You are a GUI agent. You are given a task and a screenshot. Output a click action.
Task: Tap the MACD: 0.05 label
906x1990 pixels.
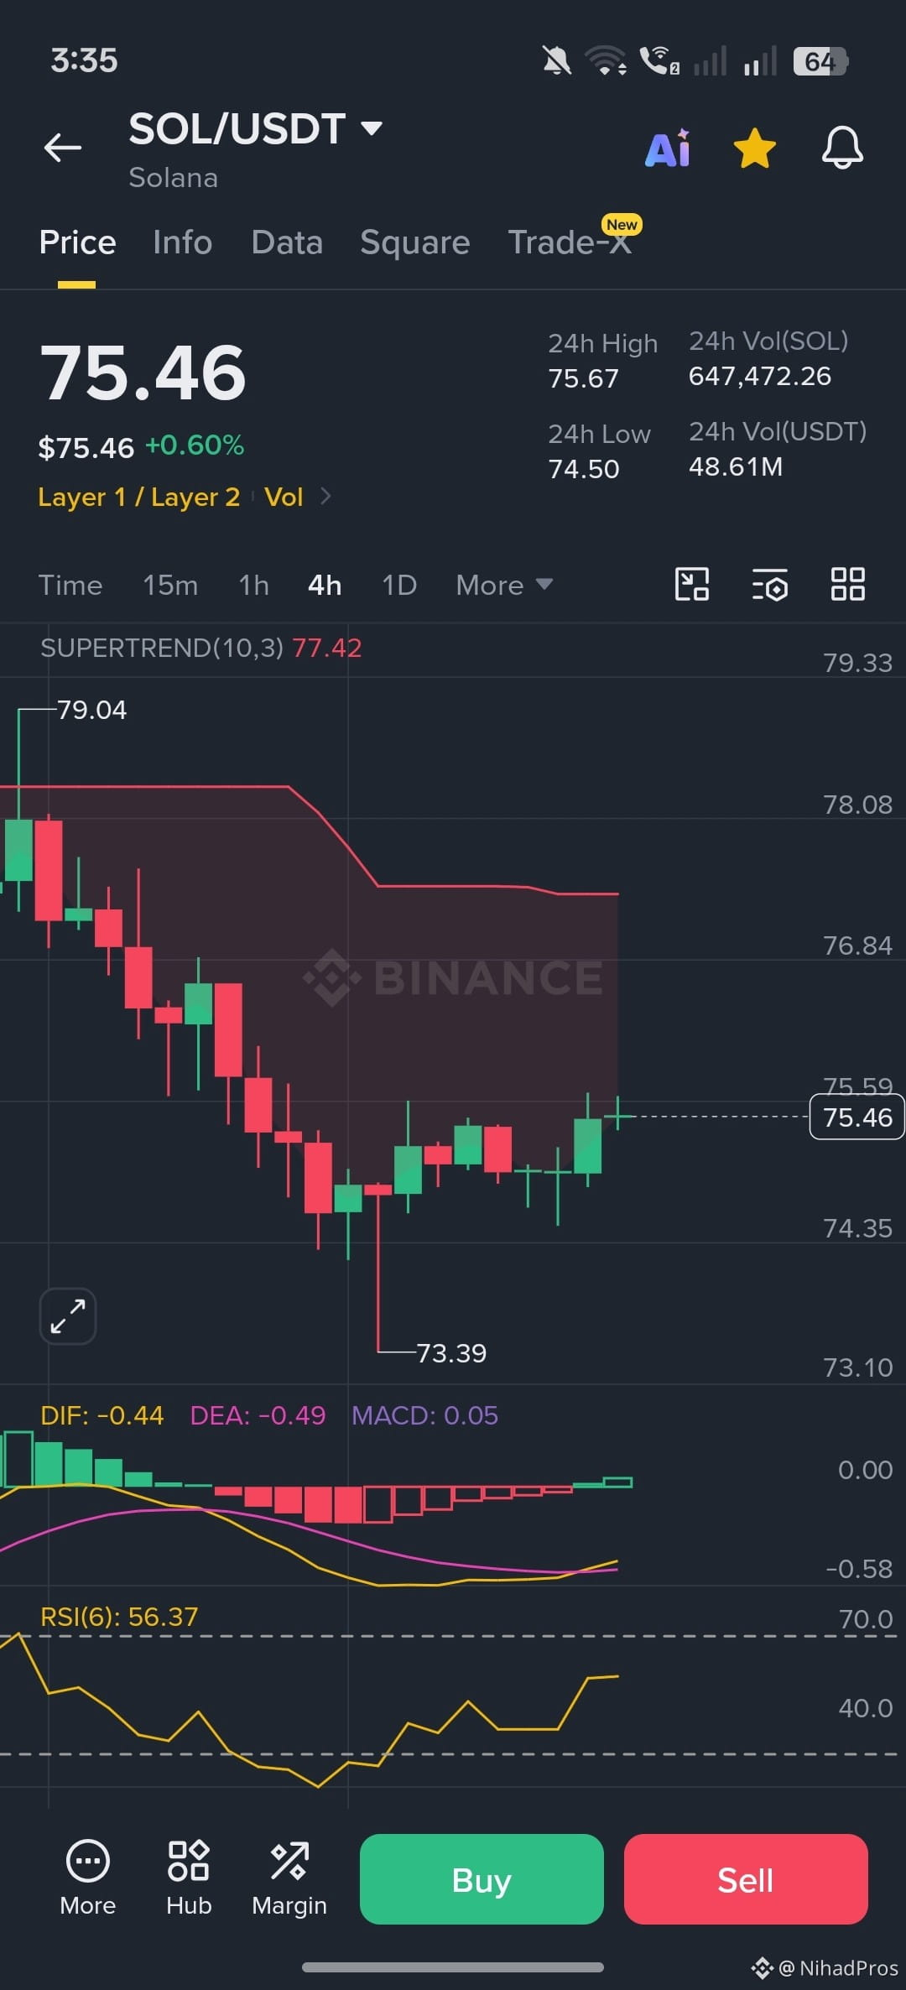coord(424,1415)
